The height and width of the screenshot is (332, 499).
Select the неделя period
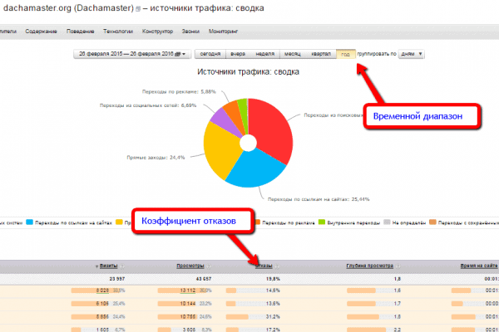point(264,54)
